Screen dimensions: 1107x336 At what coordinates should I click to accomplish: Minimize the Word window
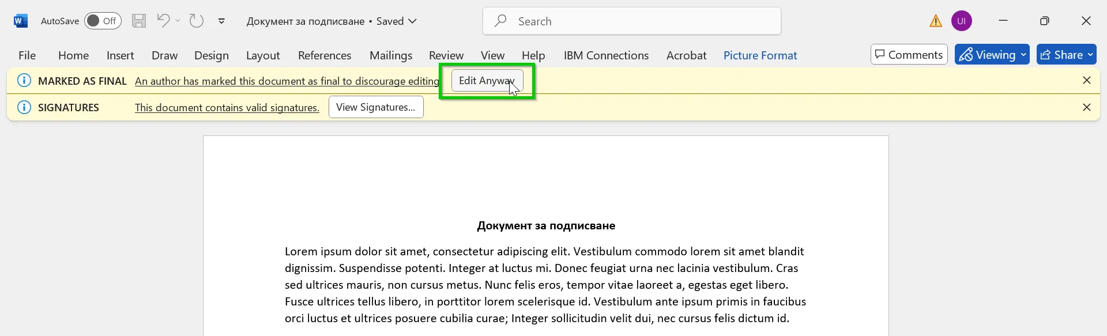(x=1003, y=21)
